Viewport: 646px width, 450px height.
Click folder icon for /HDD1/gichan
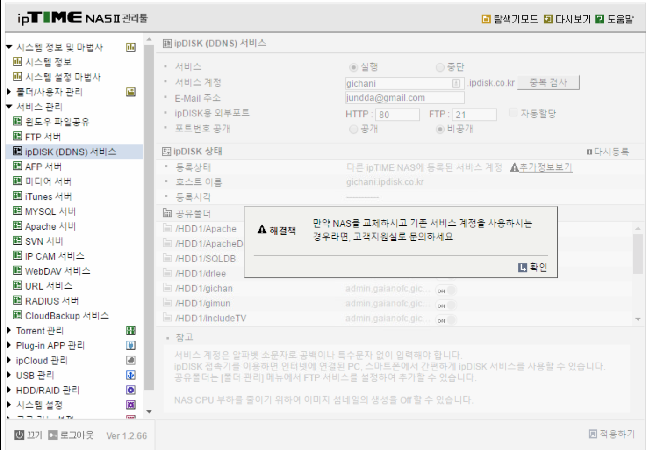[167, 288]
